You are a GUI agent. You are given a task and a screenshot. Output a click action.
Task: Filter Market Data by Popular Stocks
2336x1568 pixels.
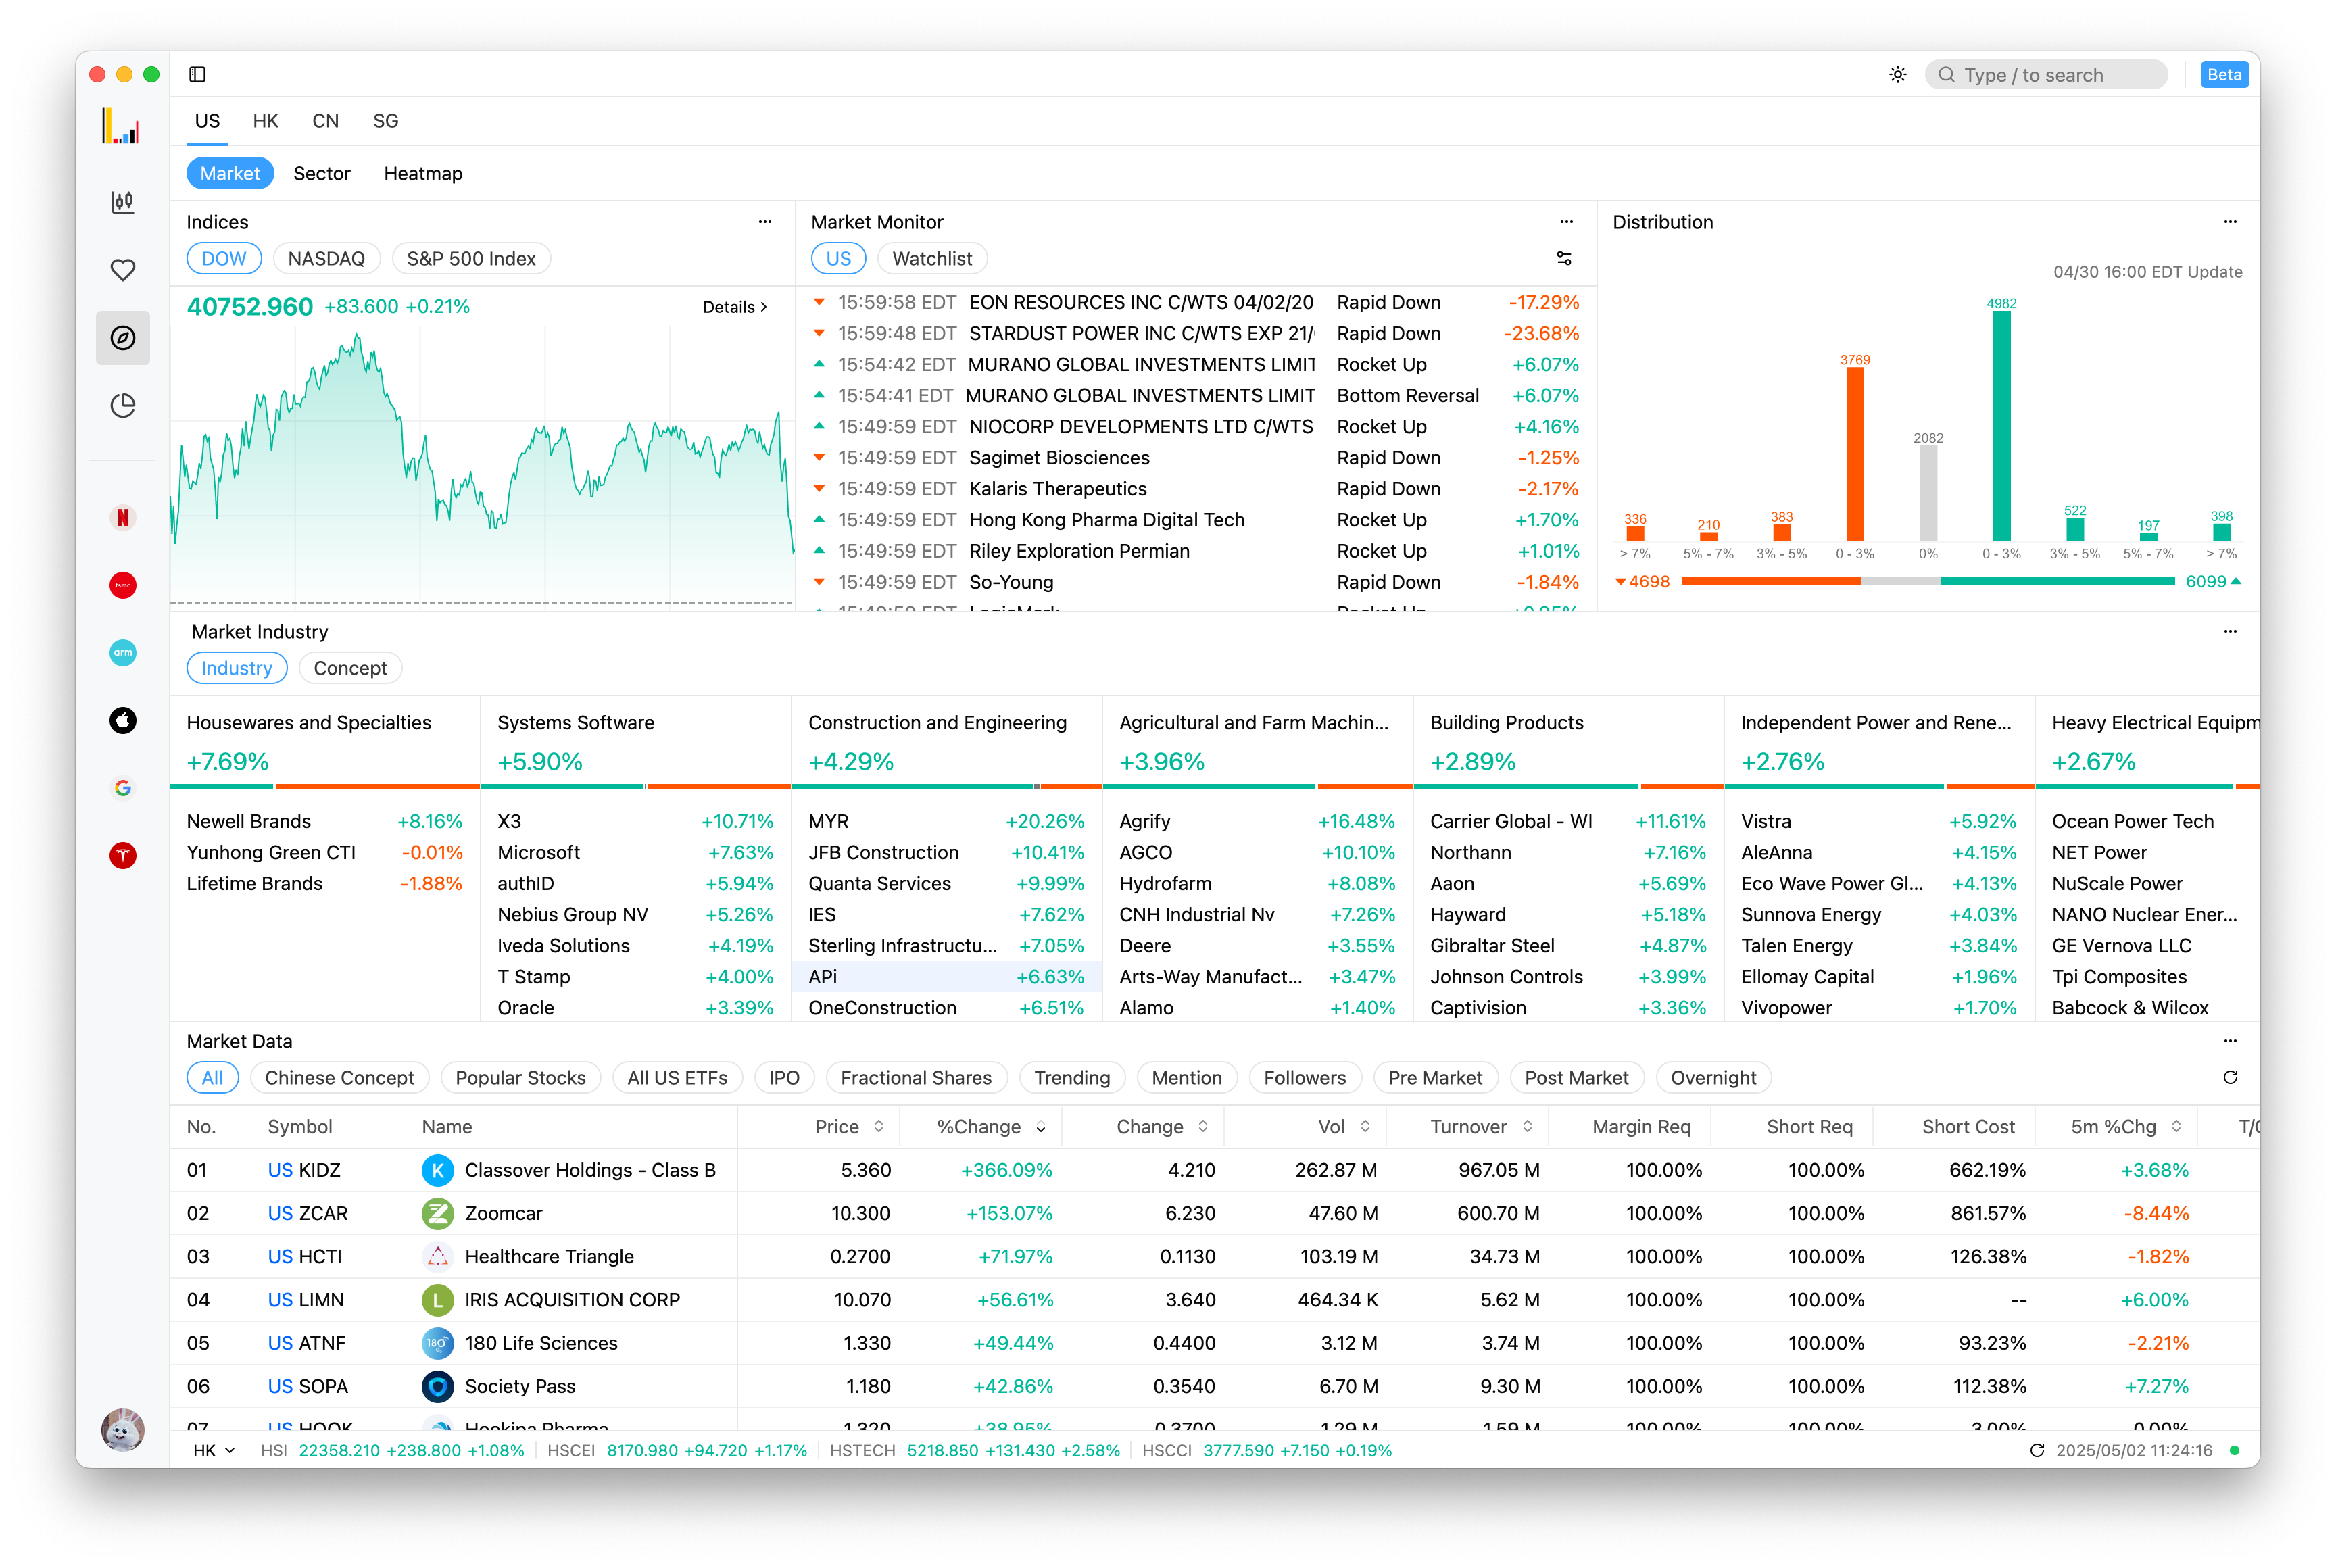(x=520, y=1078)
